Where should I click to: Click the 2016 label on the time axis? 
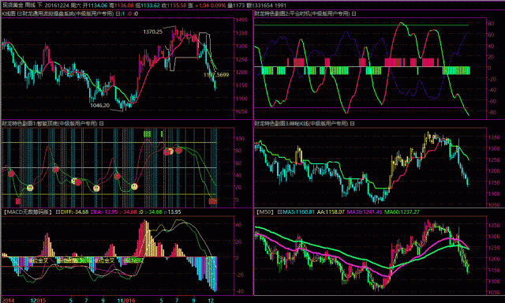click(129, 301)
